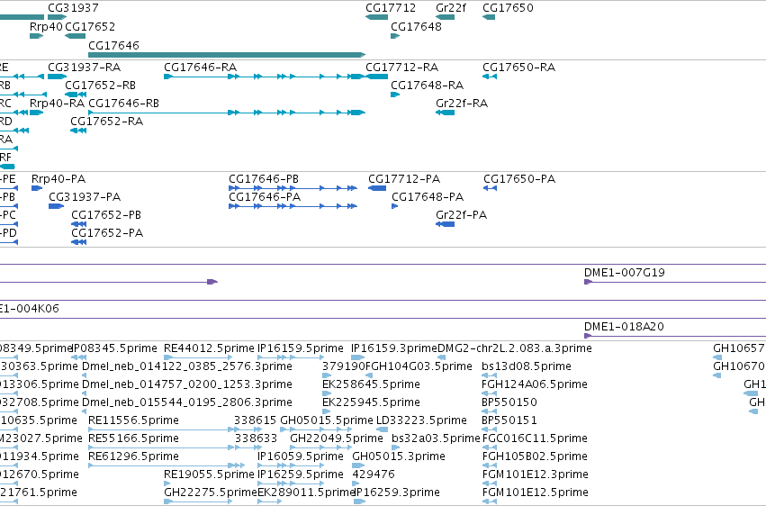This screenshot has width=766, height=506.
Task: Select the long CG17646 gene bar
Action: click(227, 54)
